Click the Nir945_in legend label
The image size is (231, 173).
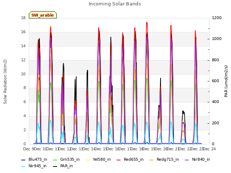[x=38, y=166]
